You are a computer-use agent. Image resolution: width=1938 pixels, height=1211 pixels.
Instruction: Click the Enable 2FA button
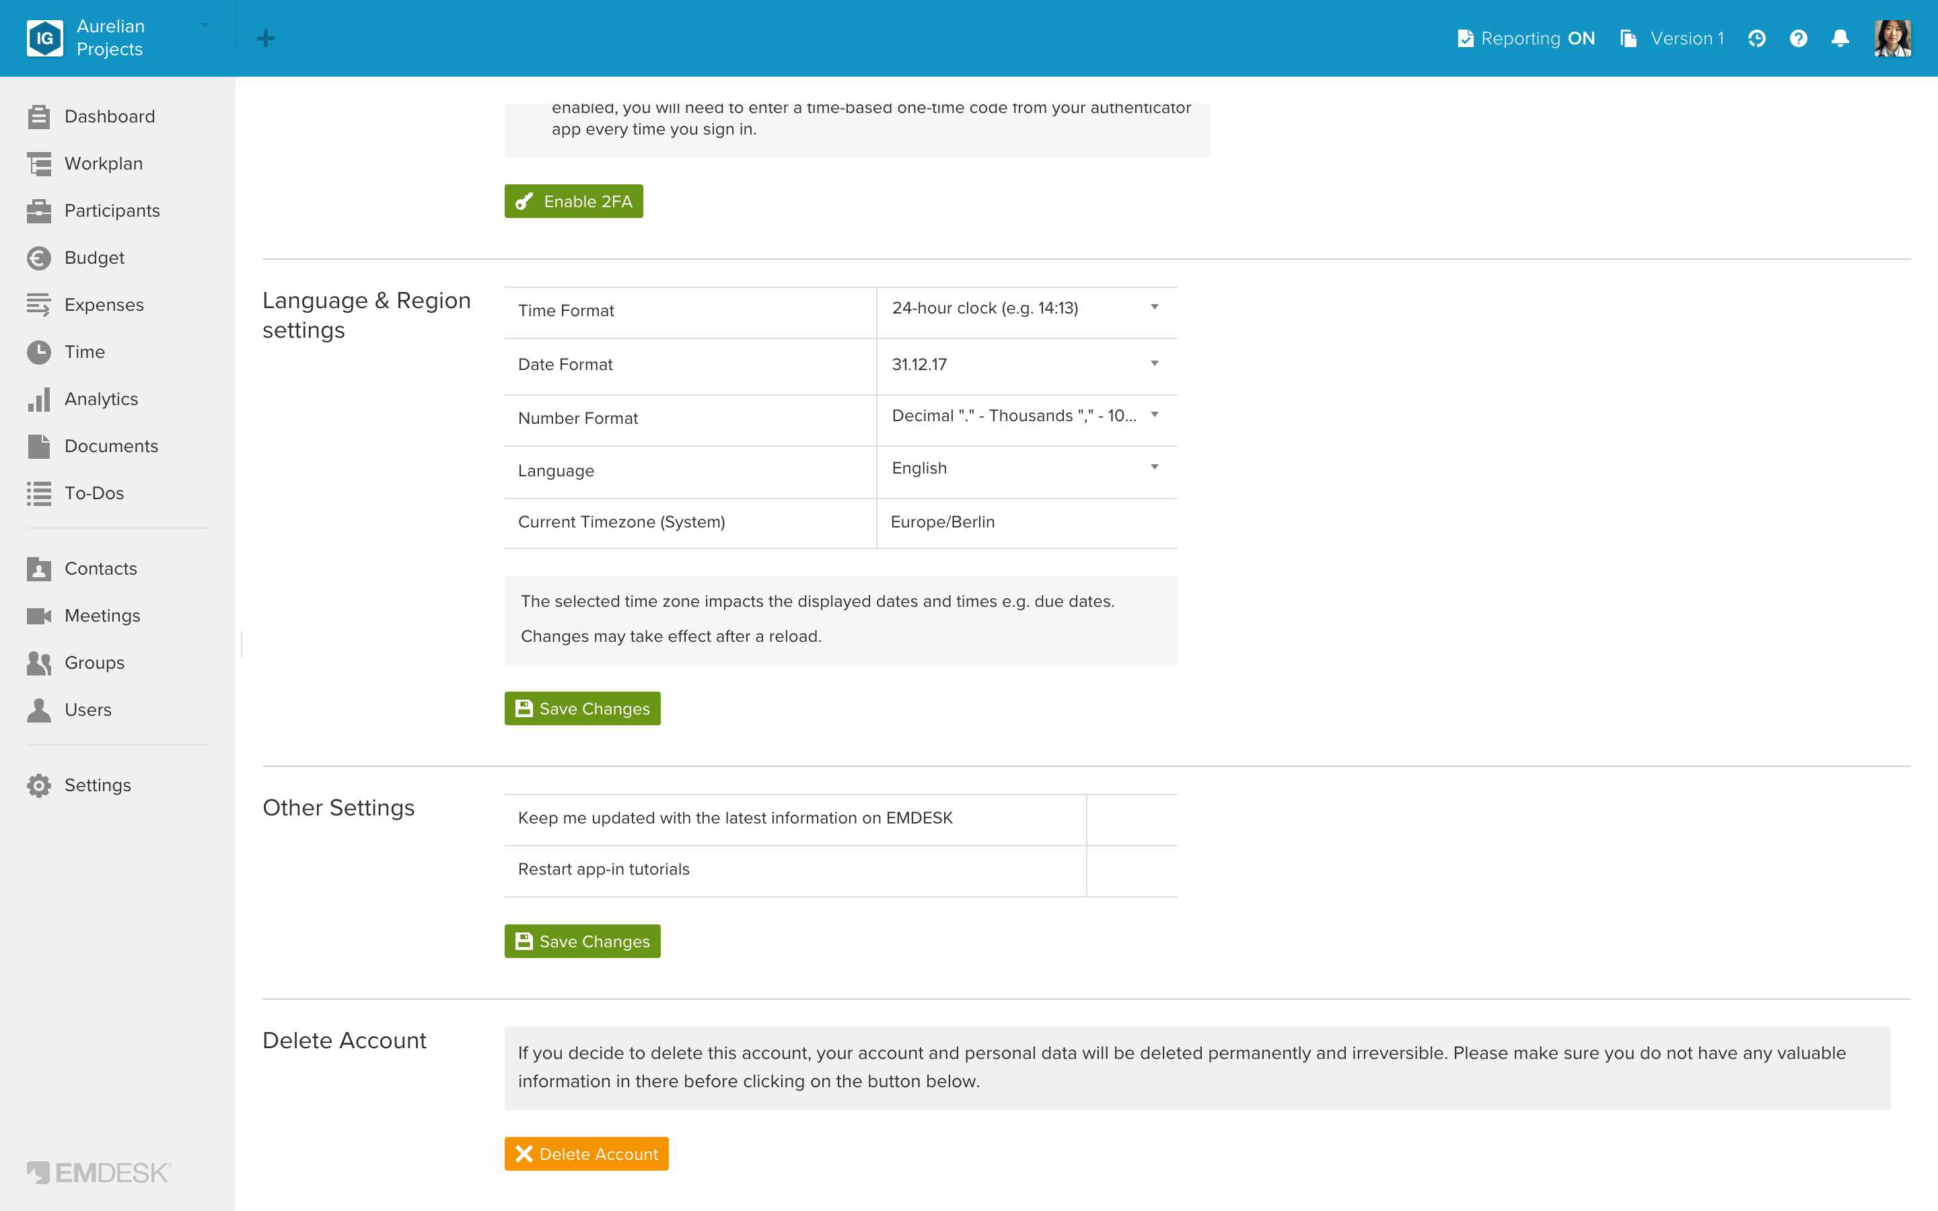[573, 201]
